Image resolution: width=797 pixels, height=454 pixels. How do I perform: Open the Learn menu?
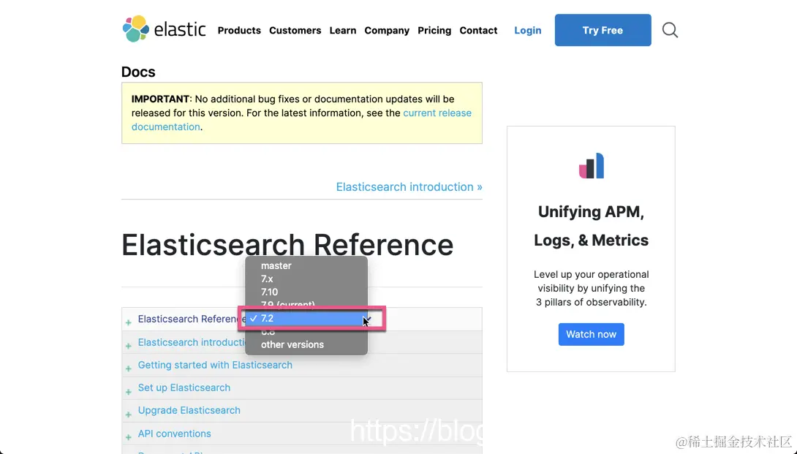[x=343, y=31]
